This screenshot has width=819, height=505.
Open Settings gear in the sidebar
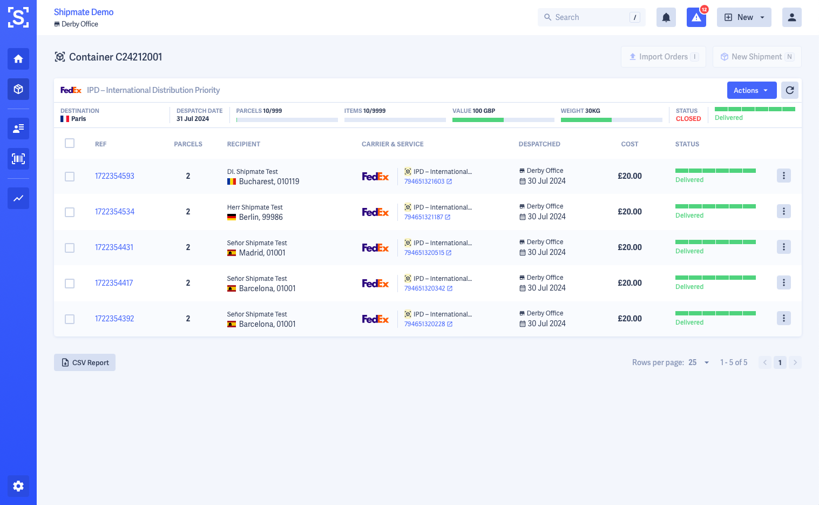tap(18, 486)
